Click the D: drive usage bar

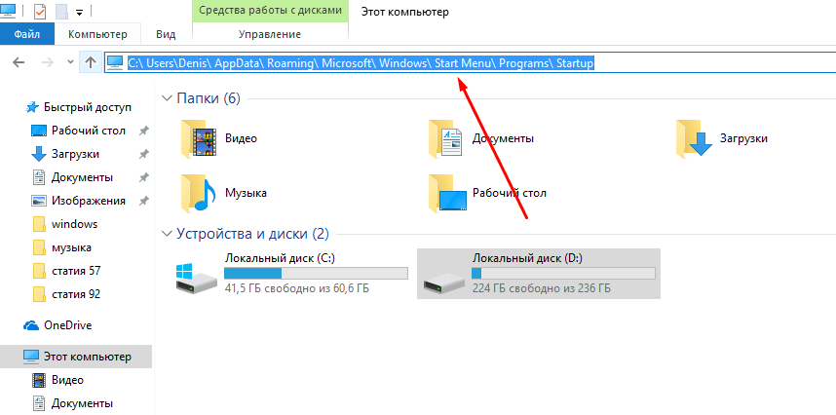pos(563,274)
